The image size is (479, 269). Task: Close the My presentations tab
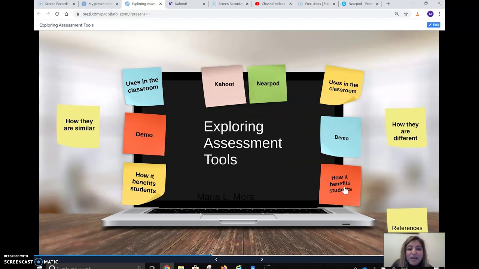[117, 4]
